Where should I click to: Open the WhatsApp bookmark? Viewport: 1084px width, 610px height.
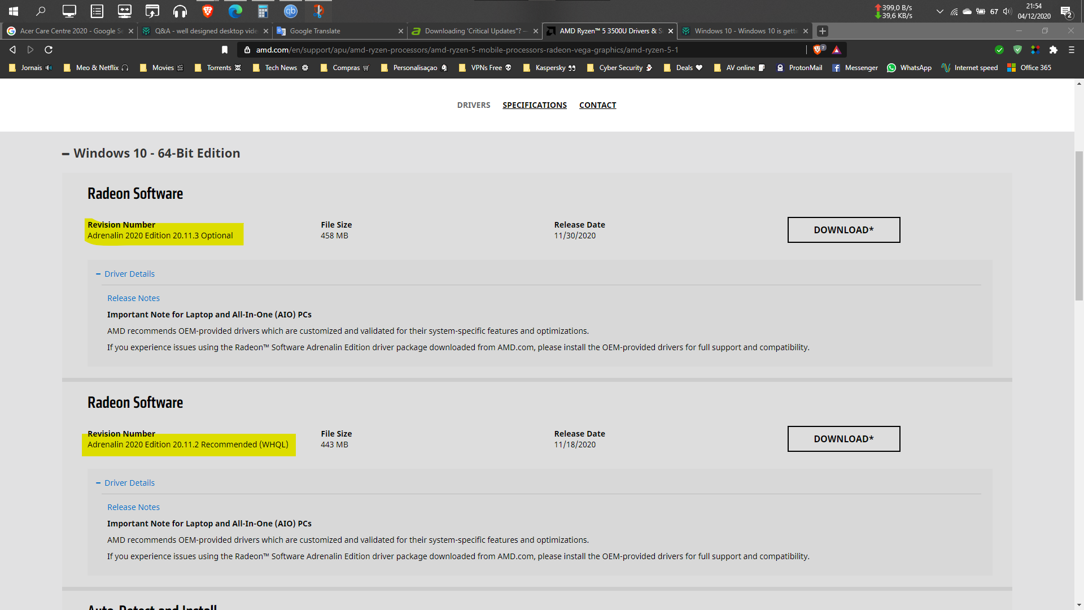[909, 68]
